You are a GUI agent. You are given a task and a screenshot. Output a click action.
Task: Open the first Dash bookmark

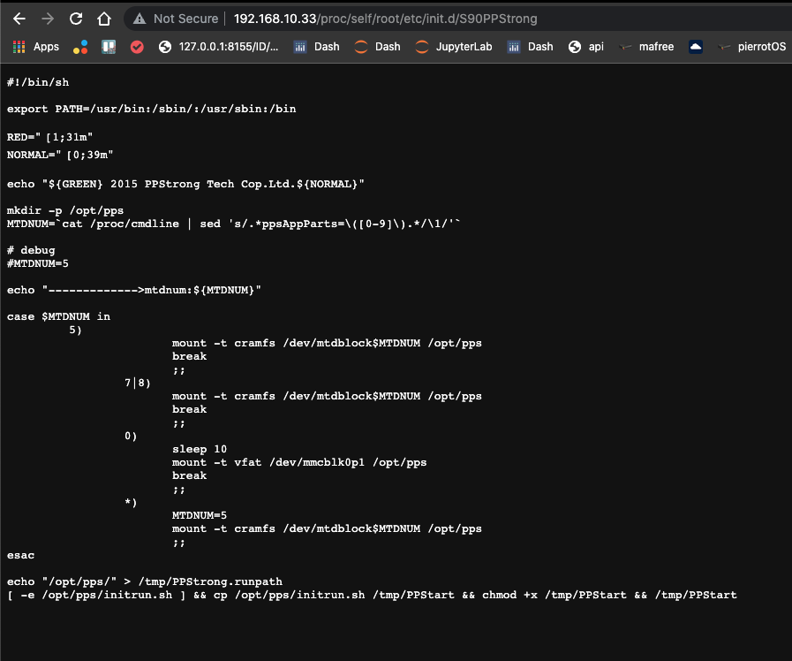point(316,46)
